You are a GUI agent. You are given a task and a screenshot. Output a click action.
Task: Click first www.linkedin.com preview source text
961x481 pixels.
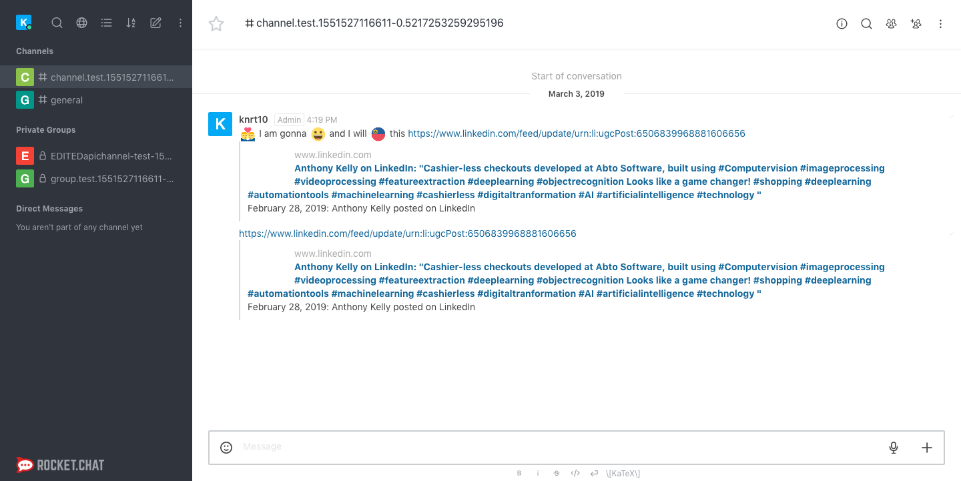pos(333,155)
